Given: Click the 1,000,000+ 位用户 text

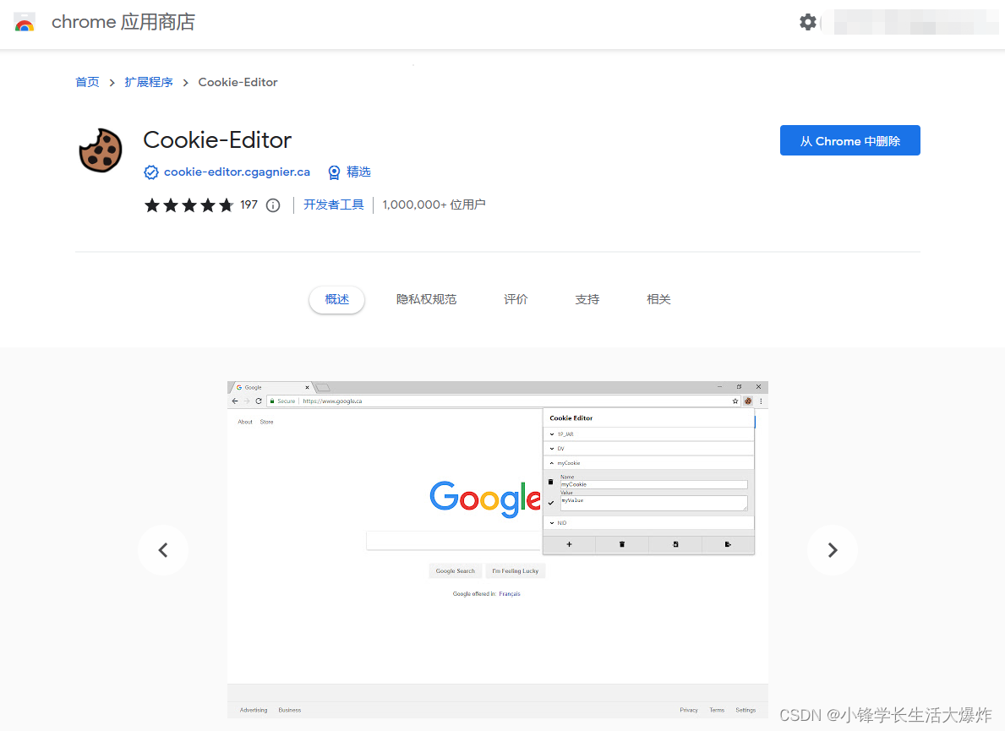Looking at the screenshot, I should pyautogui.click(x=434, y=205).
